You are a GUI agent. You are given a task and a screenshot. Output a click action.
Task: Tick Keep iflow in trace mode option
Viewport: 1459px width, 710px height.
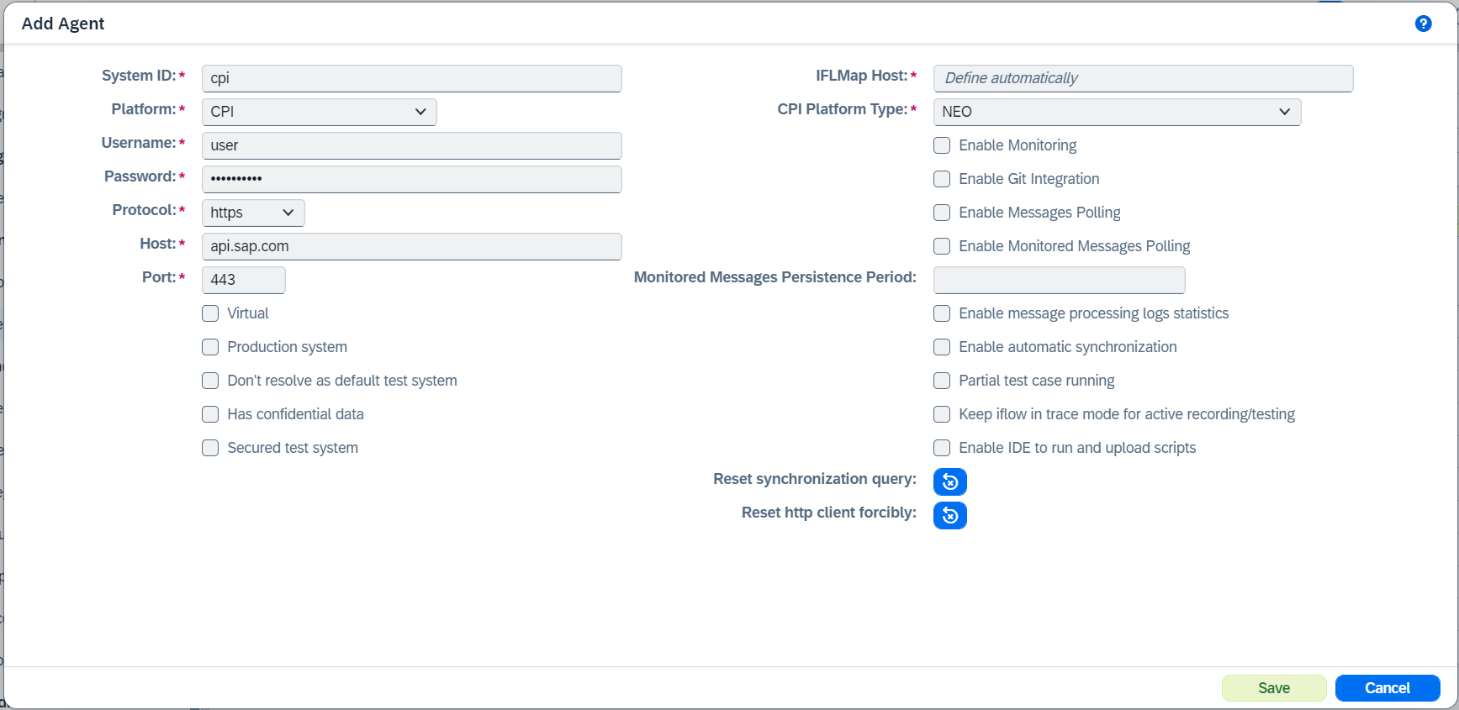tap(942, 414)
